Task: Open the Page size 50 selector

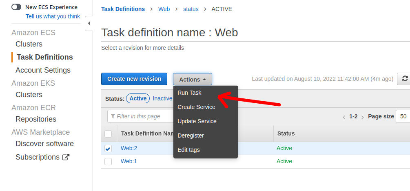Action: pos(403,116)
